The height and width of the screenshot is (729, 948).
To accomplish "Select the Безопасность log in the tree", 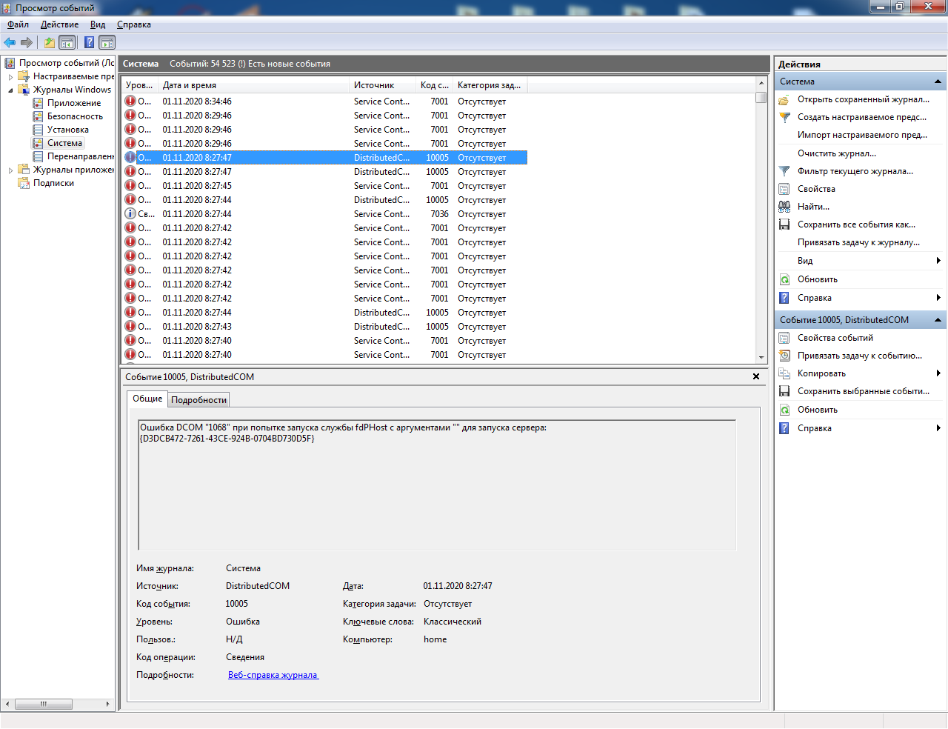I will point(75,116).
